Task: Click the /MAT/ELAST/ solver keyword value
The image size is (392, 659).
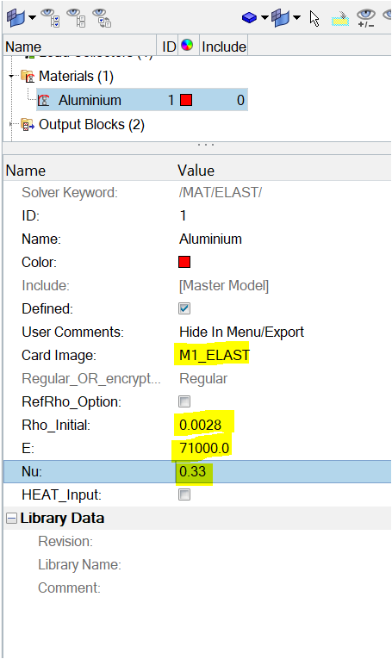Action: pos(221,192)
